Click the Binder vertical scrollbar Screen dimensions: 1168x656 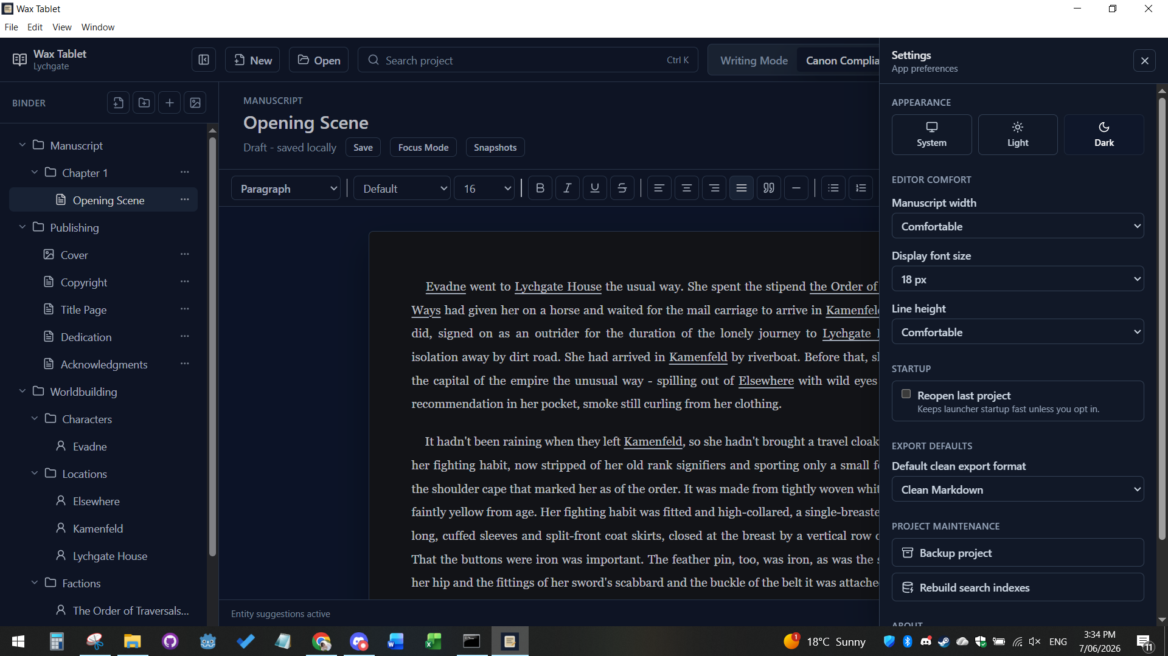pyautogui.click(x=212, y=347)
